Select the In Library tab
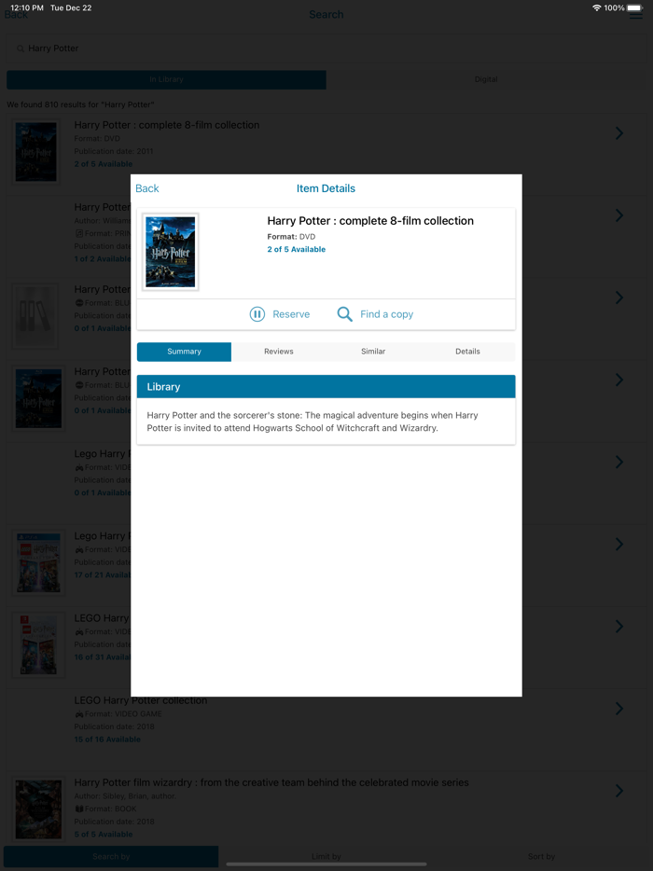The height and width of the screenshot is (871, 653). pos(166,79)
